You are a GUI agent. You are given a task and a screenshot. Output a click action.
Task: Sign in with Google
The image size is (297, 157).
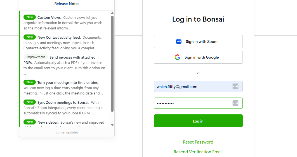pos(198,57)
